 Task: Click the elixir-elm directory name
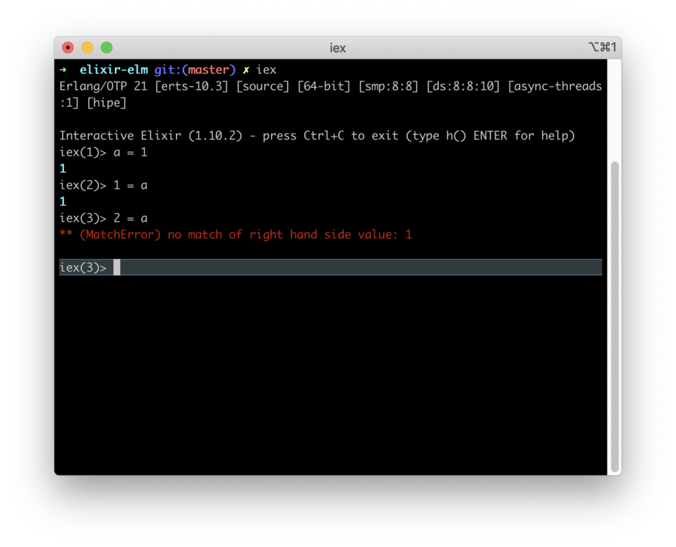click(x=114, y=69)
